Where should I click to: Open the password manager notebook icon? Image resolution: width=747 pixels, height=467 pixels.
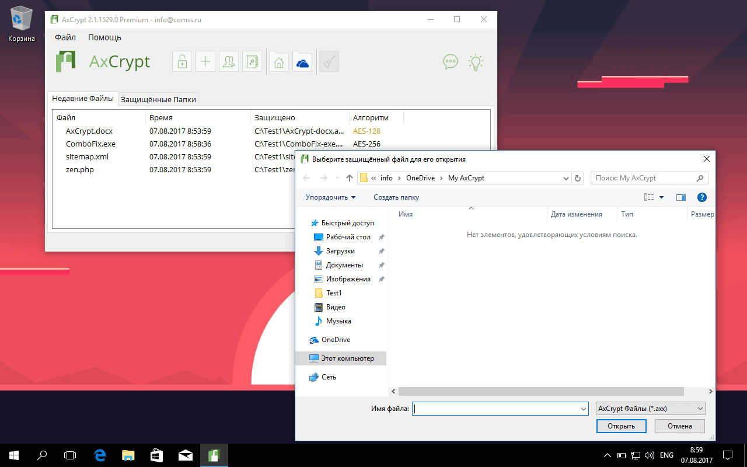click(252, 61)
